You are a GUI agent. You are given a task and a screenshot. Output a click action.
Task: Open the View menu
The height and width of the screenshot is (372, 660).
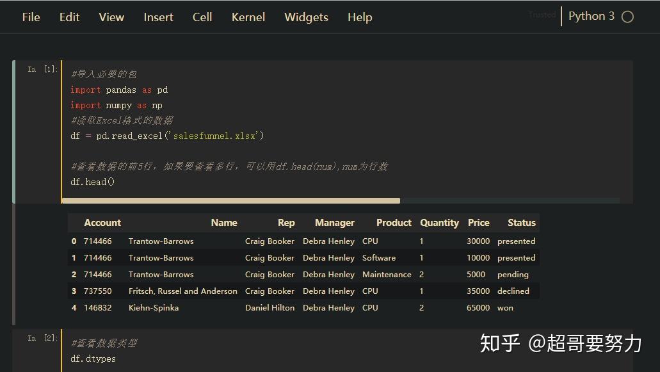(x=111, y=17)
